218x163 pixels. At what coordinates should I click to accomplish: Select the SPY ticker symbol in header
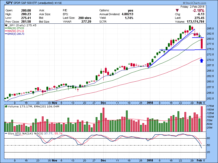[9, 3]
